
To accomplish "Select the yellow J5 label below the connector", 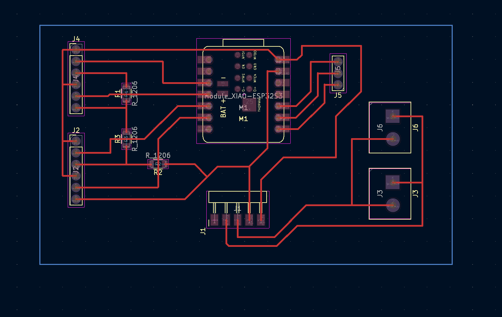I will click(x=338, y=95).
